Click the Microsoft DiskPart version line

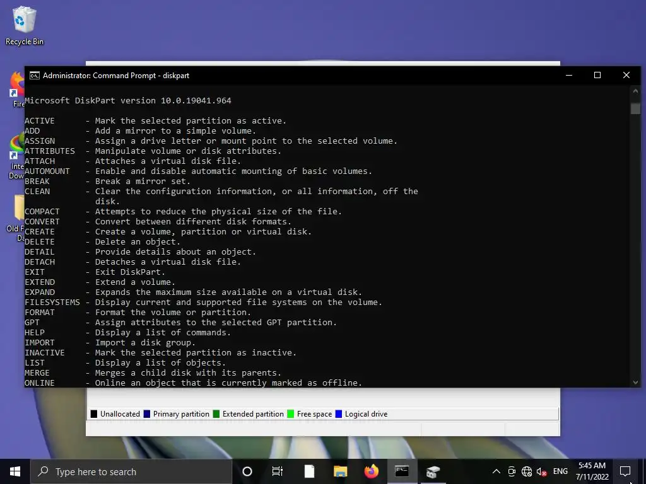127,101
